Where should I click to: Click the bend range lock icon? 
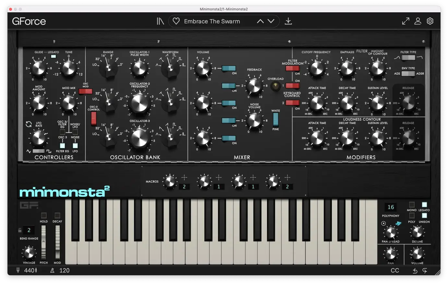[20, 230]
